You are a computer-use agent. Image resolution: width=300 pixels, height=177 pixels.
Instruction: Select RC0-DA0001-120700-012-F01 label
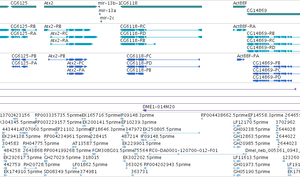coord(183,151)
